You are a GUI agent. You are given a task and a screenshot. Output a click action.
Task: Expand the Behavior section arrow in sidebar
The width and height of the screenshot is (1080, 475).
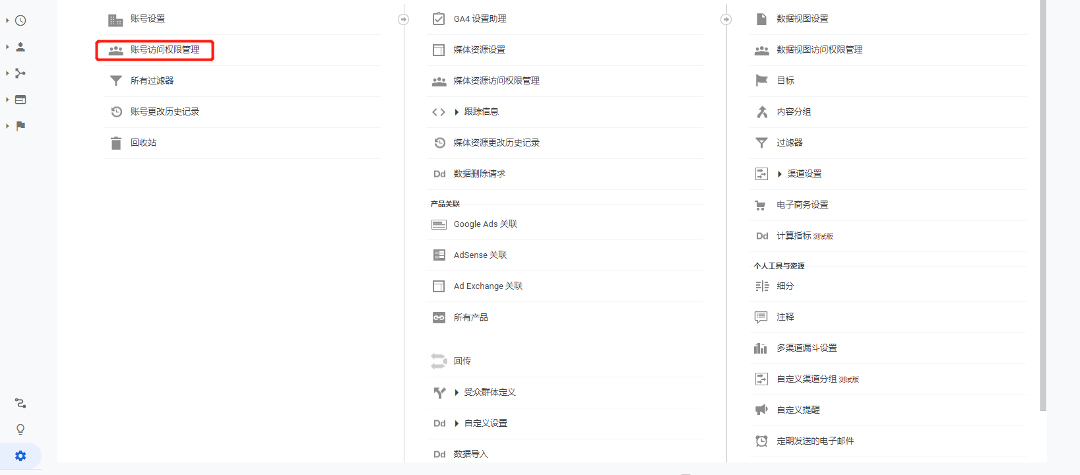click(7, 100)
